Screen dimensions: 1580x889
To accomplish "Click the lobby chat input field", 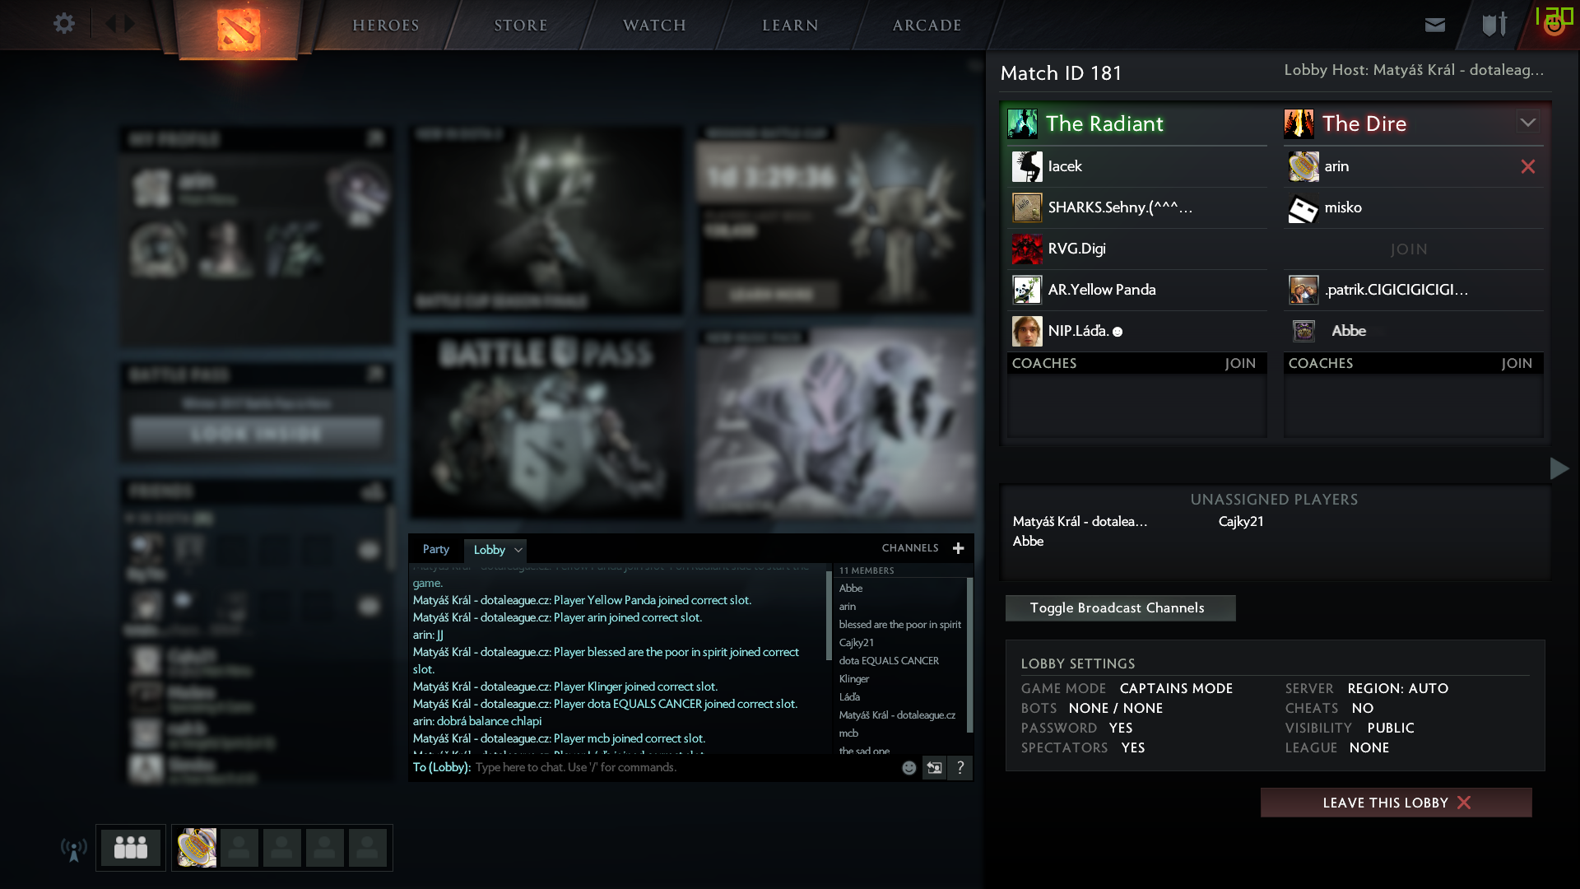I will (x=687, y=767).
